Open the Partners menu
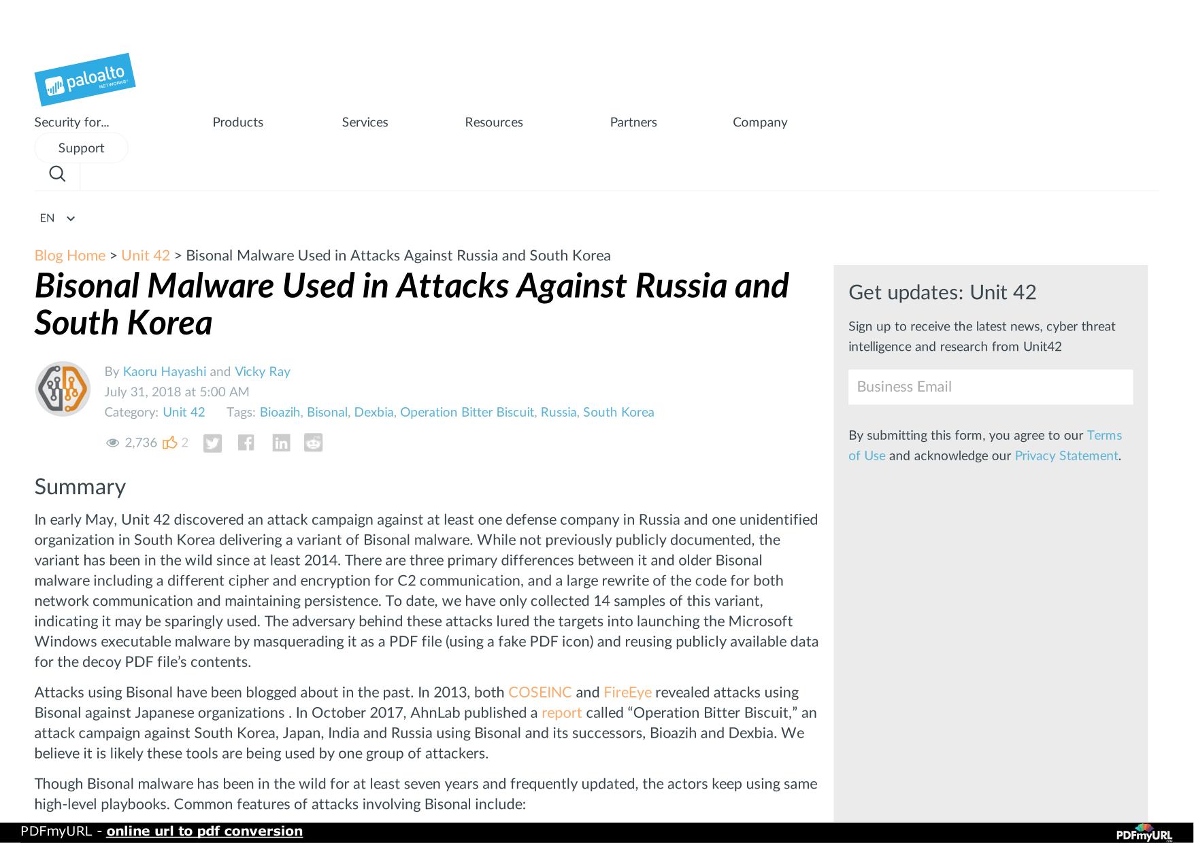1194x843 pixels. tap(633, 122)
